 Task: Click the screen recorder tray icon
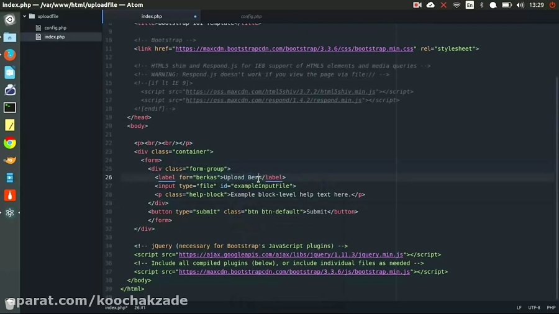[417, 5]
